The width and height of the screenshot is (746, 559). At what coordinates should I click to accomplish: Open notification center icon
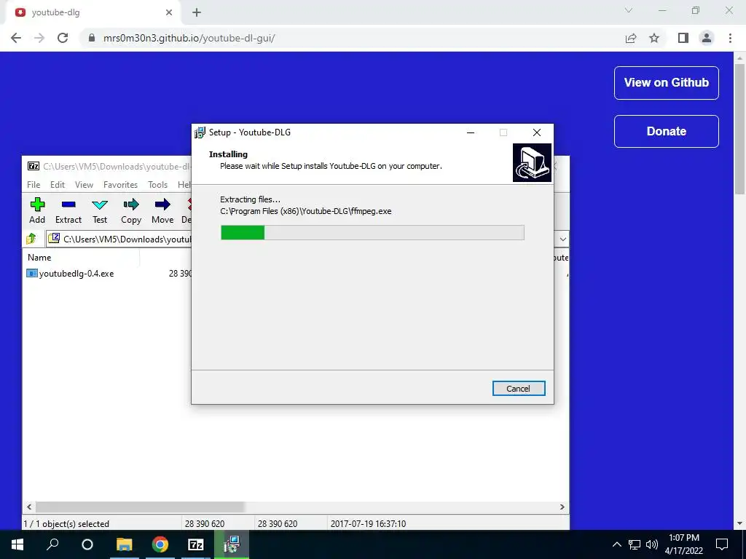(722, 544)
